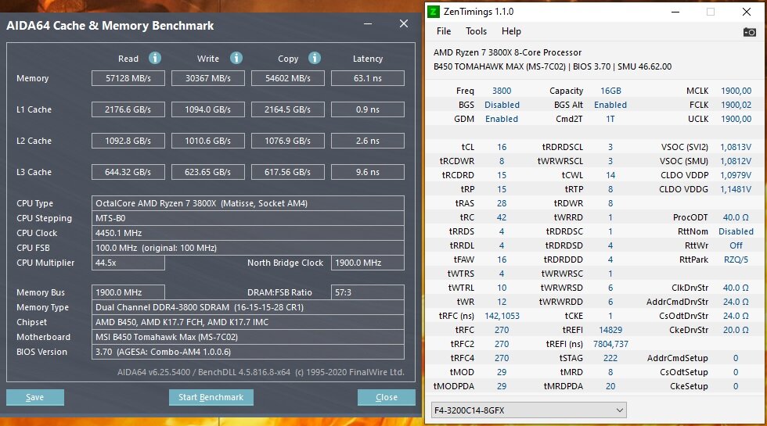The width and height of the screenshot is (767, 426).
Task: Click the CkeDrvStr value 20.0 Ω
Action: (736, 330)
